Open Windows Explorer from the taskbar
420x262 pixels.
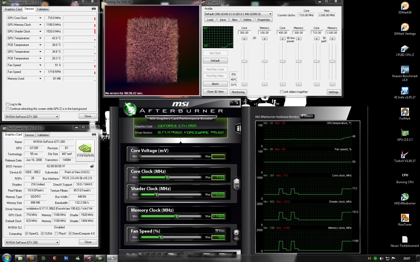[20, 258]
